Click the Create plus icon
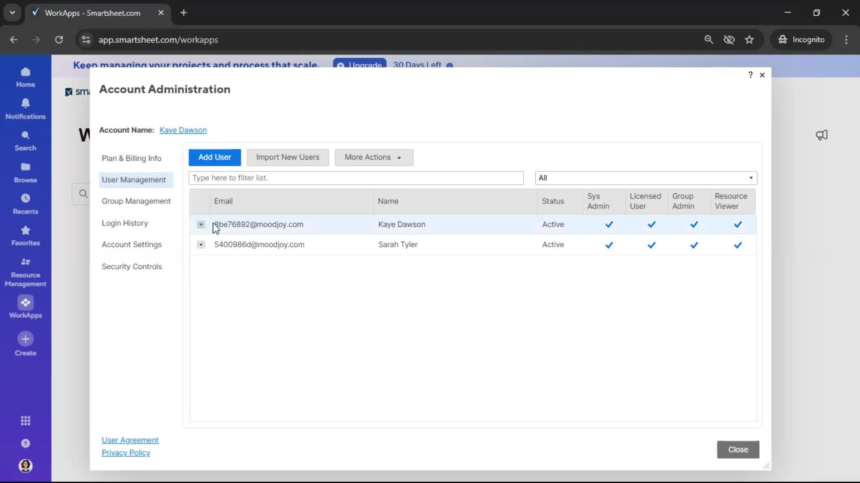The width and height of the screenshot is (860, 483). coord(26,339)
